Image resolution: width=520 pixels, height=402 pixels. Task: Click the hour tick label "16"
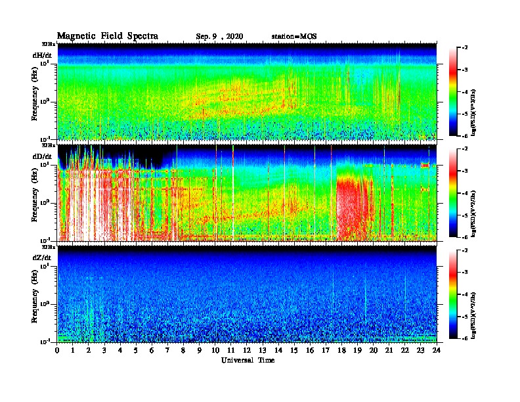(311, 351)
